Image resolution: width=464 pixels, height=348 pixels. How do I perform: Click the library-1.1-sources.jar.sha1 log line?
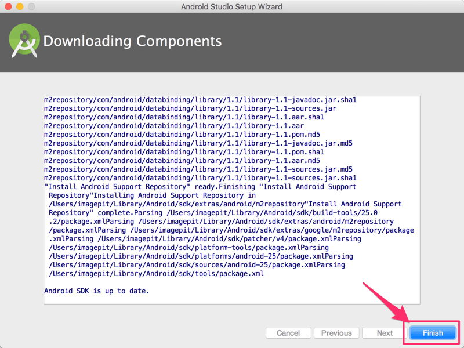pos(200,178)
